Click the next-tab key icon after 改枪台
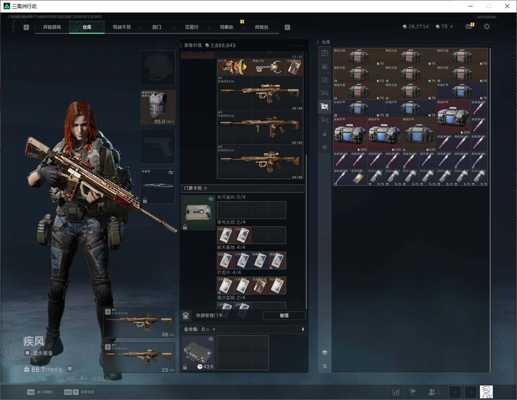The width and height of the screenshot is (517, 400). click(287, 27)
